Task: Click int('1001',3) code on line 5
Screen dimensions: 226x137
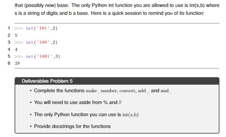Action: tap(43, 56)
